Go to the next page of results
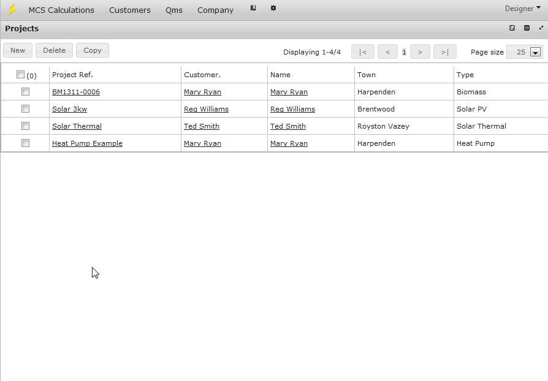548x381 pixels. pos(419,52)
